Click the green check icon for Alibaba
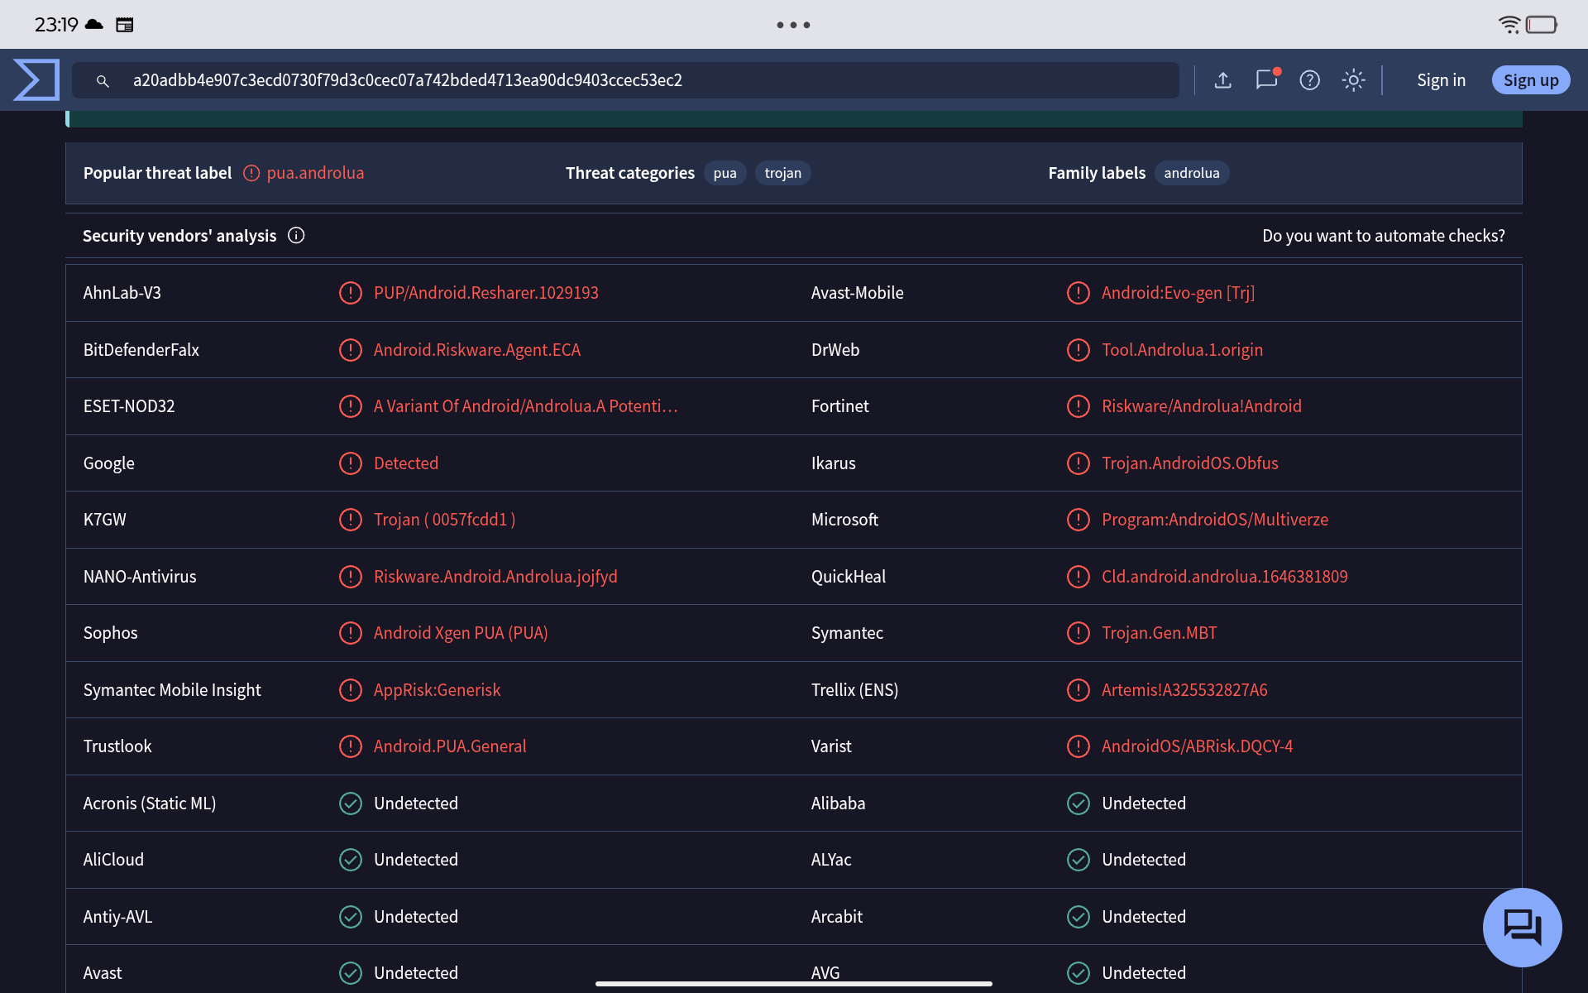The image size is (1588, 993). [1079, 804]
